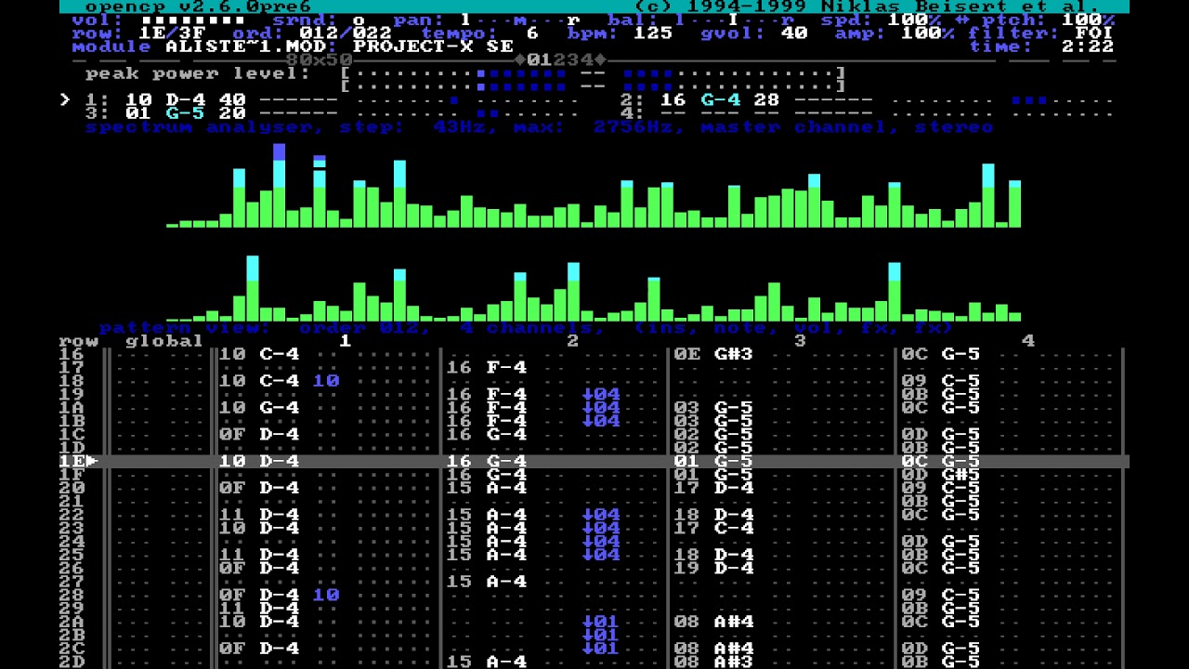This screenshot has height=669, width=1189.
Task: Click the Niklas Beisert copyright text
Action: [x=868, y=7]
